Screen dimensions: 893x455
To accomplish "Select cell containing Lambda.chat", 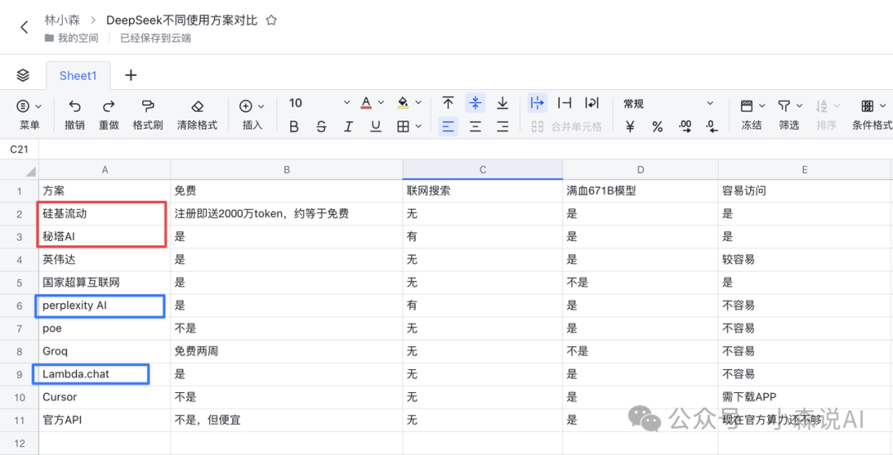I will point(105,374).
